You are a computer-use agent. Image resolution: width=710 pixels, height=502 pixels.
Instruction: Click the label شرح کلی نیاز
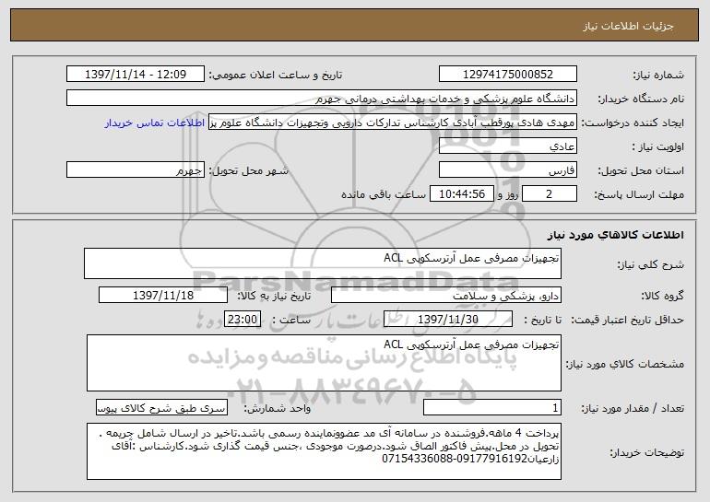(651, 264)
